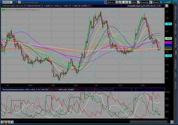Click the 7/5 date on time axis

[x=96, y=85]
